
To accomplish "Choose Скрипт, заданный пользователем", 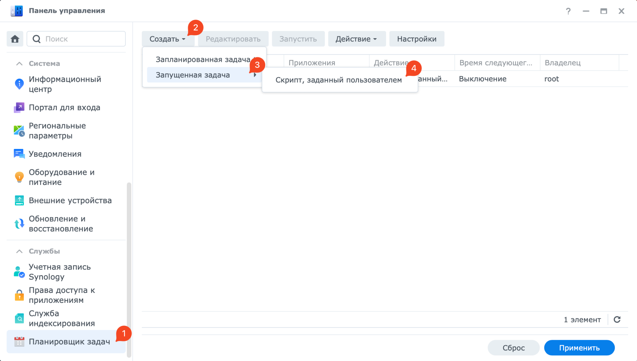I will click(x=339, y=80).
